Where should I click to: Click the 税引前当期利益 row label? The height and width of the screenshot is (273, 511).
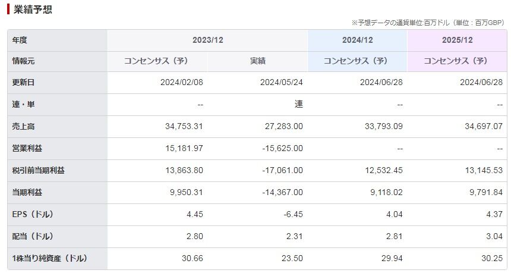[38, 171]
